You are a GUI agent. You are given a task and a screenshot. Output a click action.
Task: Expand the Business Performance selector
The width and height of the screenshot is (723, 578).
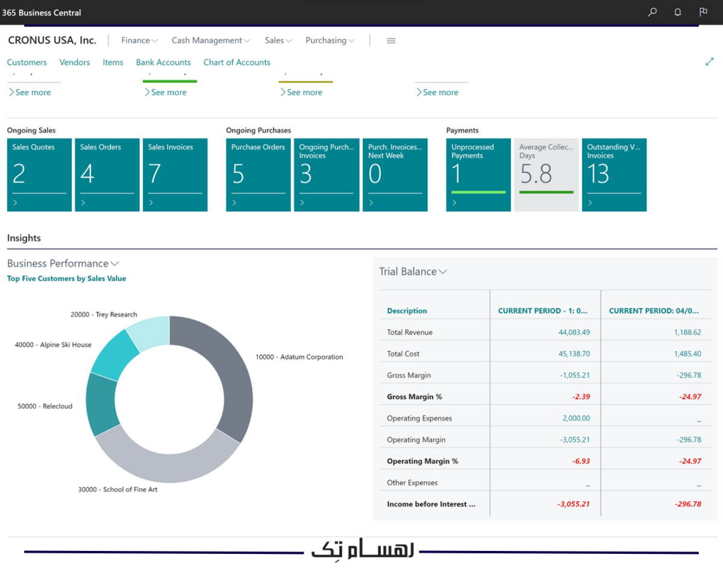tap(114, 263)
